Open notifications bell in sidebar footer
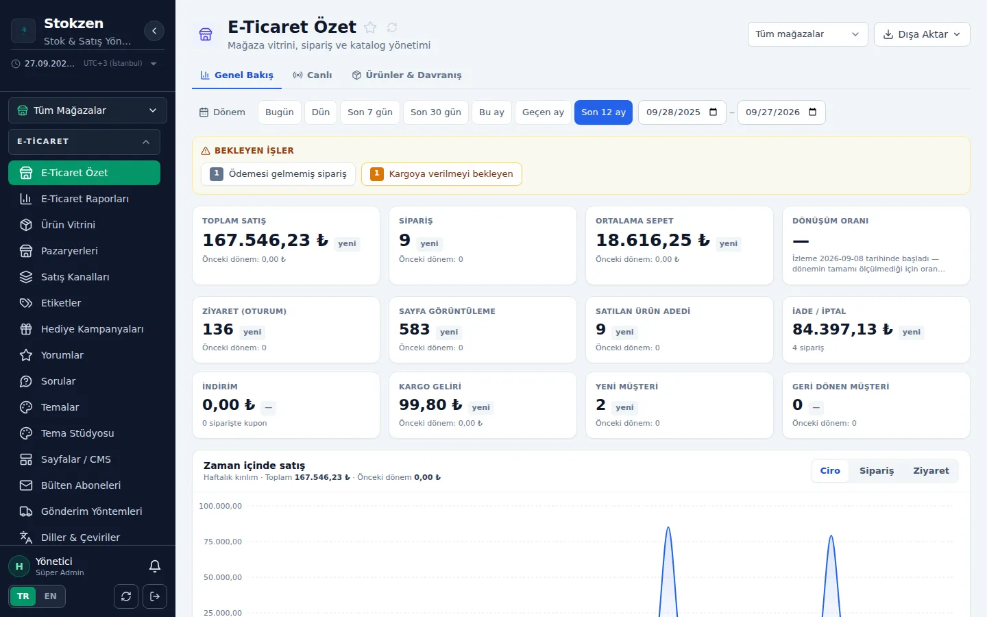The width and height of the screenshot is (987, 617). pos(155,566)
